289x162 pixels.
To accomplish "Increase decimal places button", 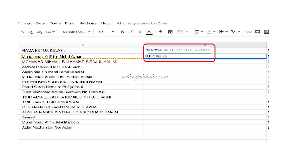I will tap(40, 32).
